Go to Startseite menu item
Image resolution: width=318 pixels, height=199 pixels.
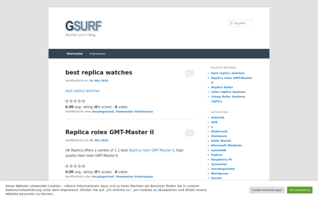coord(74,54)
